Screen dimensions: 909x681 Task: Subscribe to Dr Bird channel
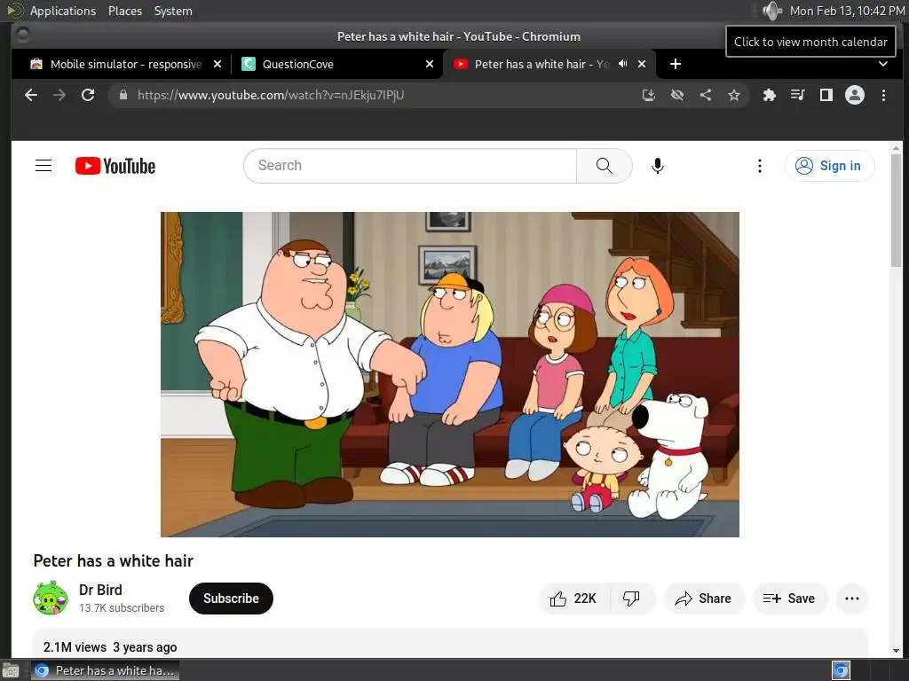click(231, 599)
